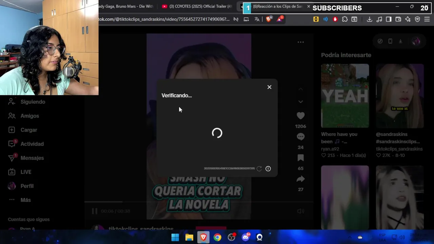Image resolution: width=434 pixels, height=244 pixels.
Task: Bookmark the video to favorites
Action: [x=300, y=158]
